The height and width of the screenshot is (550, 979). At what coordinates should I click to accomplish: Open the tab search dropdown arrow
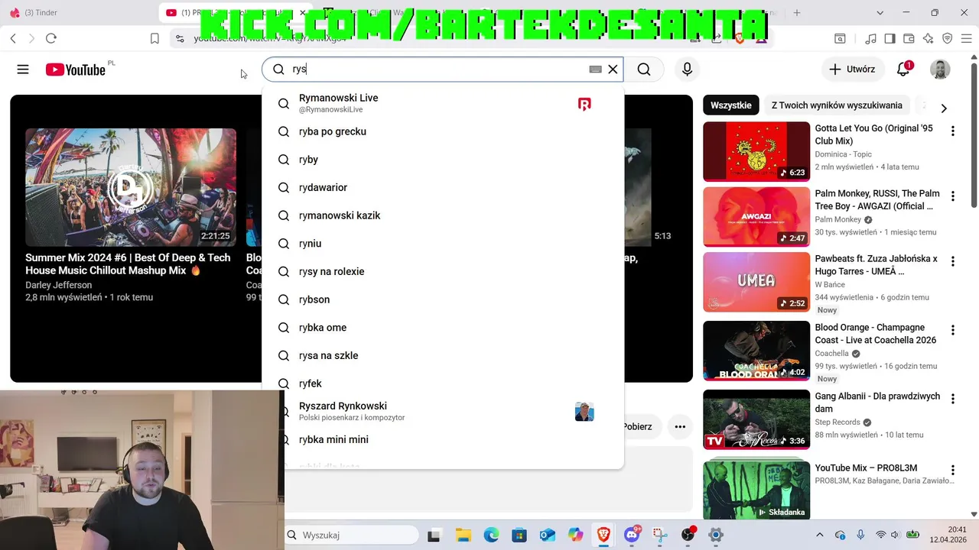[880, 13]
